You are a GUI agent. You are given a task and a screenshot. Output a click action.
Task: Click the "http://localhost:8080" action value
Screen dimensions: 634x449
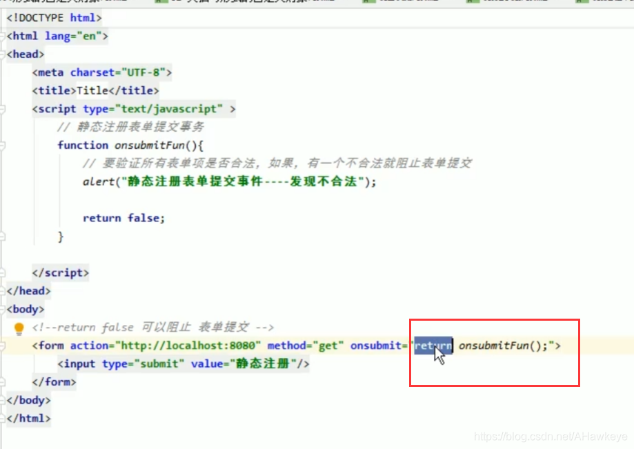188,346
